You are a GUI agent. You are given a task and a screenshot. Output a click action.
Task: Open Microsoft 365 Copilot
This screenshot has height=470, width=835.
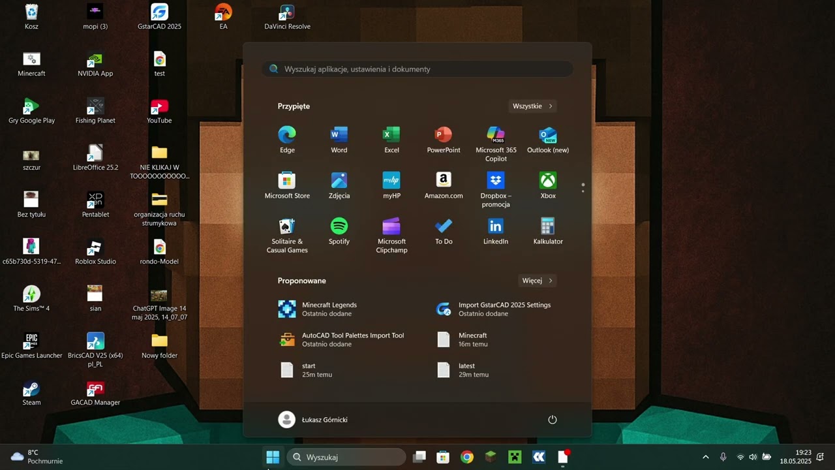pos(496,144)
